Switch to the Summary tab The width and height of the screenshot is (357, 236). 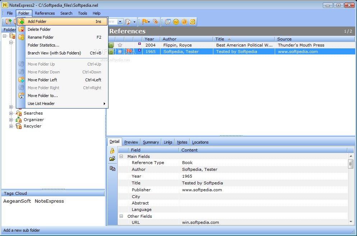click(x=151, y=142)
